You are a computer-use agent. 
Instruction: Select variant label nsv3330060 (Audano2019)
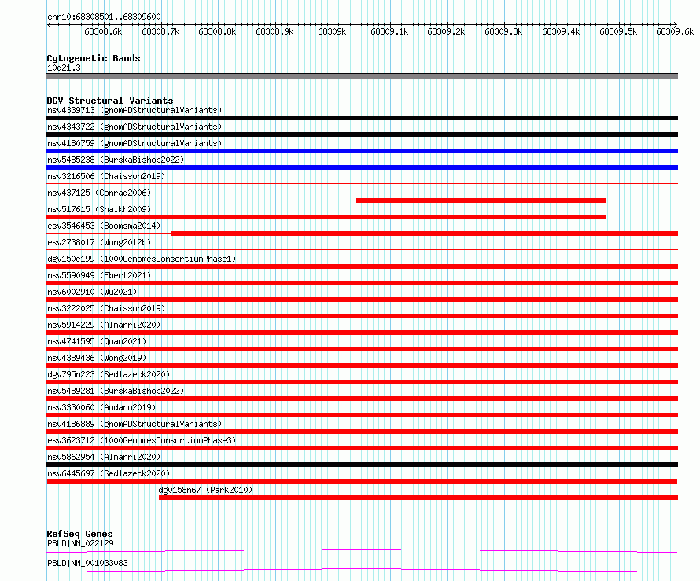pos(101,407)
